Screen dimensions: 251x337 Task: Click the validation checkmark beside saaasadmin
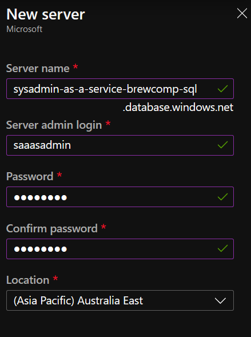[222, 145]
